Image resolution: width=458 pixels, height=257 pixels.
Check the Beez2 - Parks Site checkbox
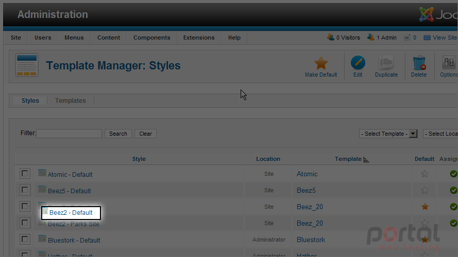tap(25, 223)
